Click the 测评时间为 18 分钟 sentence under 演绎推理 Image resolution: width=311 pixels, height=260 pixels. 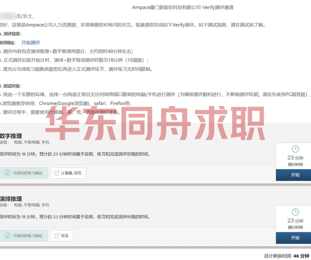click(x=75, y=217)
